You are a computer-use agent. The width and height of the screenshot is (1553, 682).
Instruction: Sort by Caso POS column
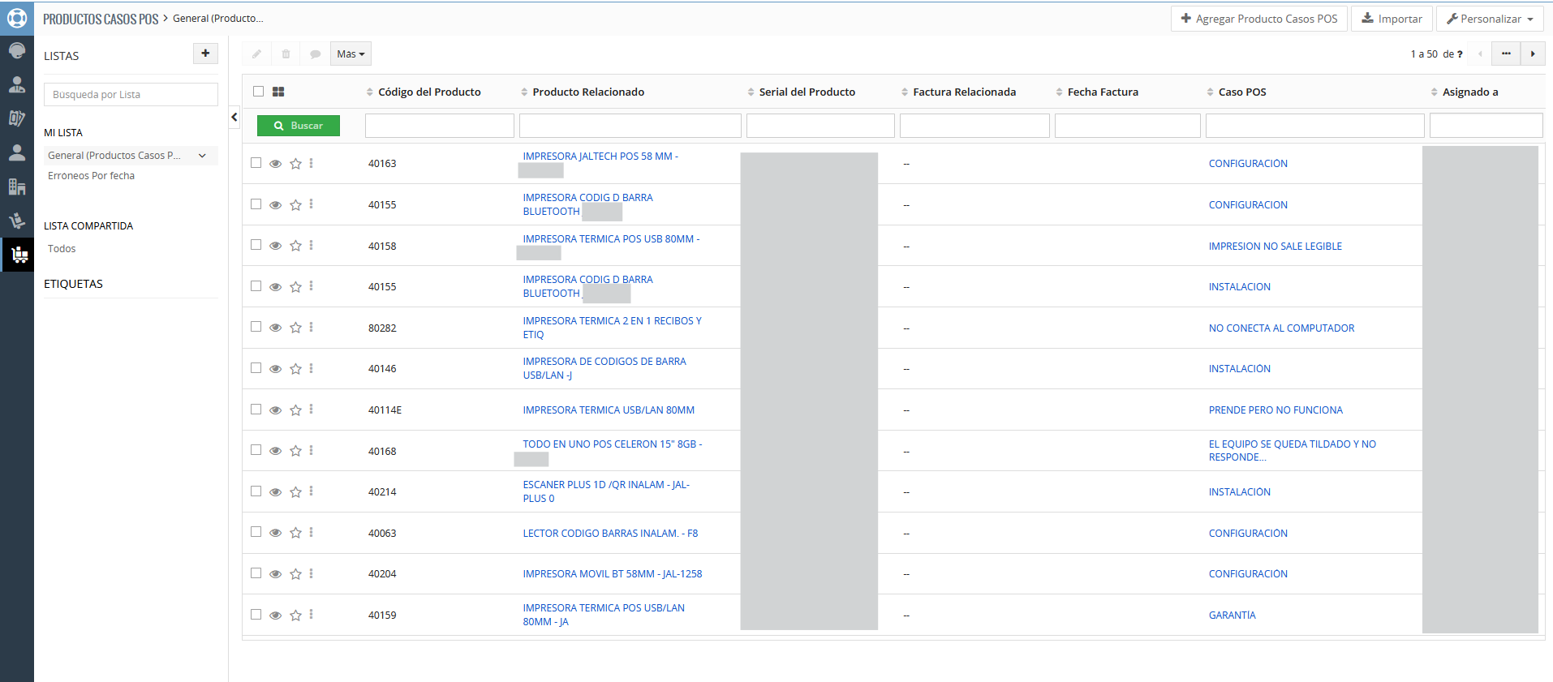[1242, 92]
